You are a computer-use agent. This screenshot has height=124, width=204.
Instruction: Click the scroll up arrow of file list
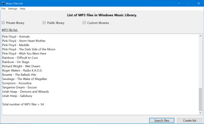click(200, 36)
